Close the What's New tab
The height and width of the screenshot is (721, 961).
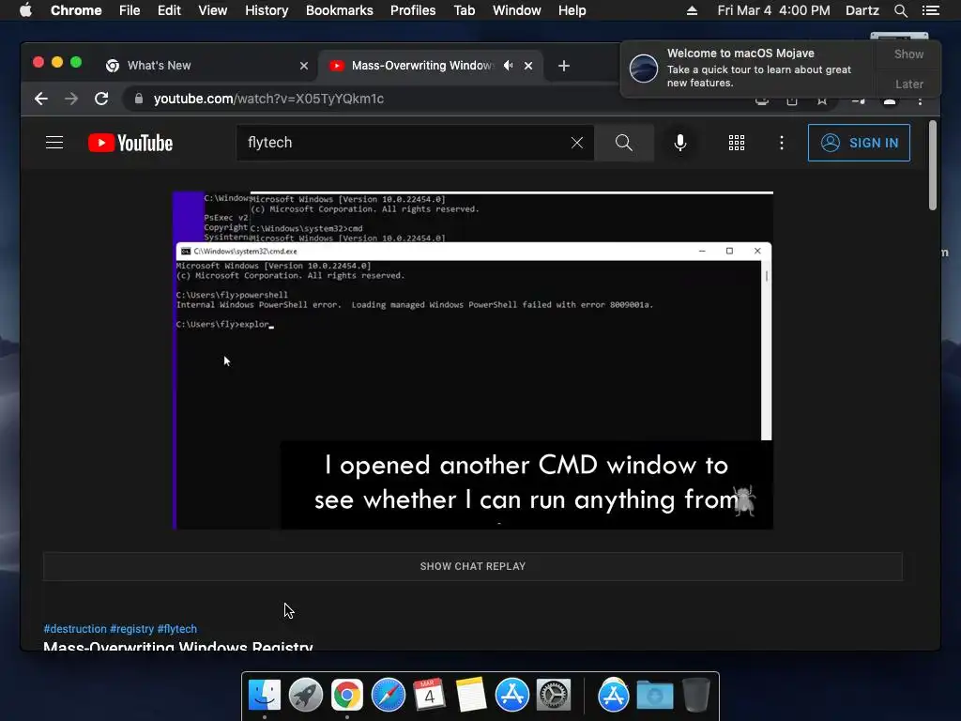click(x=304, y=66)
